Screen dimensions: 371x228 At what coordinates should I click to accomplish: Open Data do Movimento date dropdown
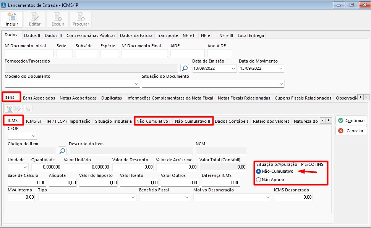point(280,69)
